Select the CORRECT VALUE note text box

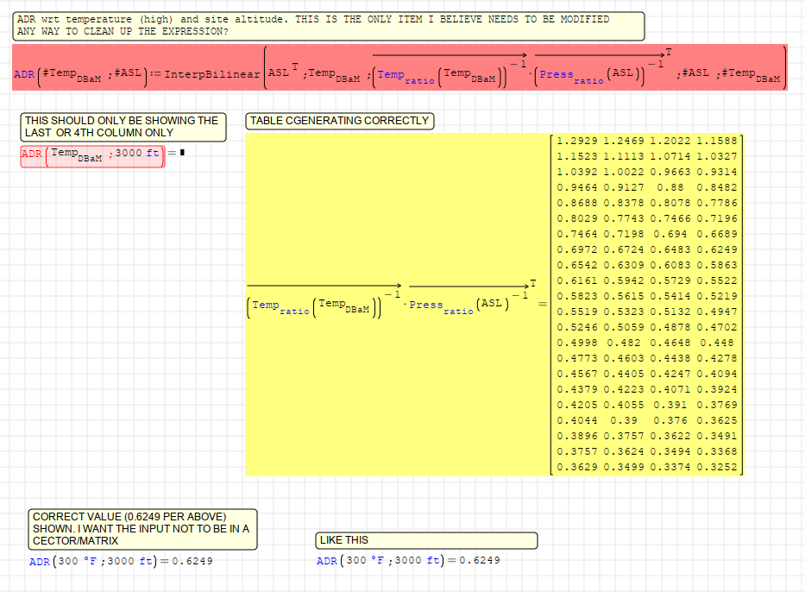tap(142, 529)
